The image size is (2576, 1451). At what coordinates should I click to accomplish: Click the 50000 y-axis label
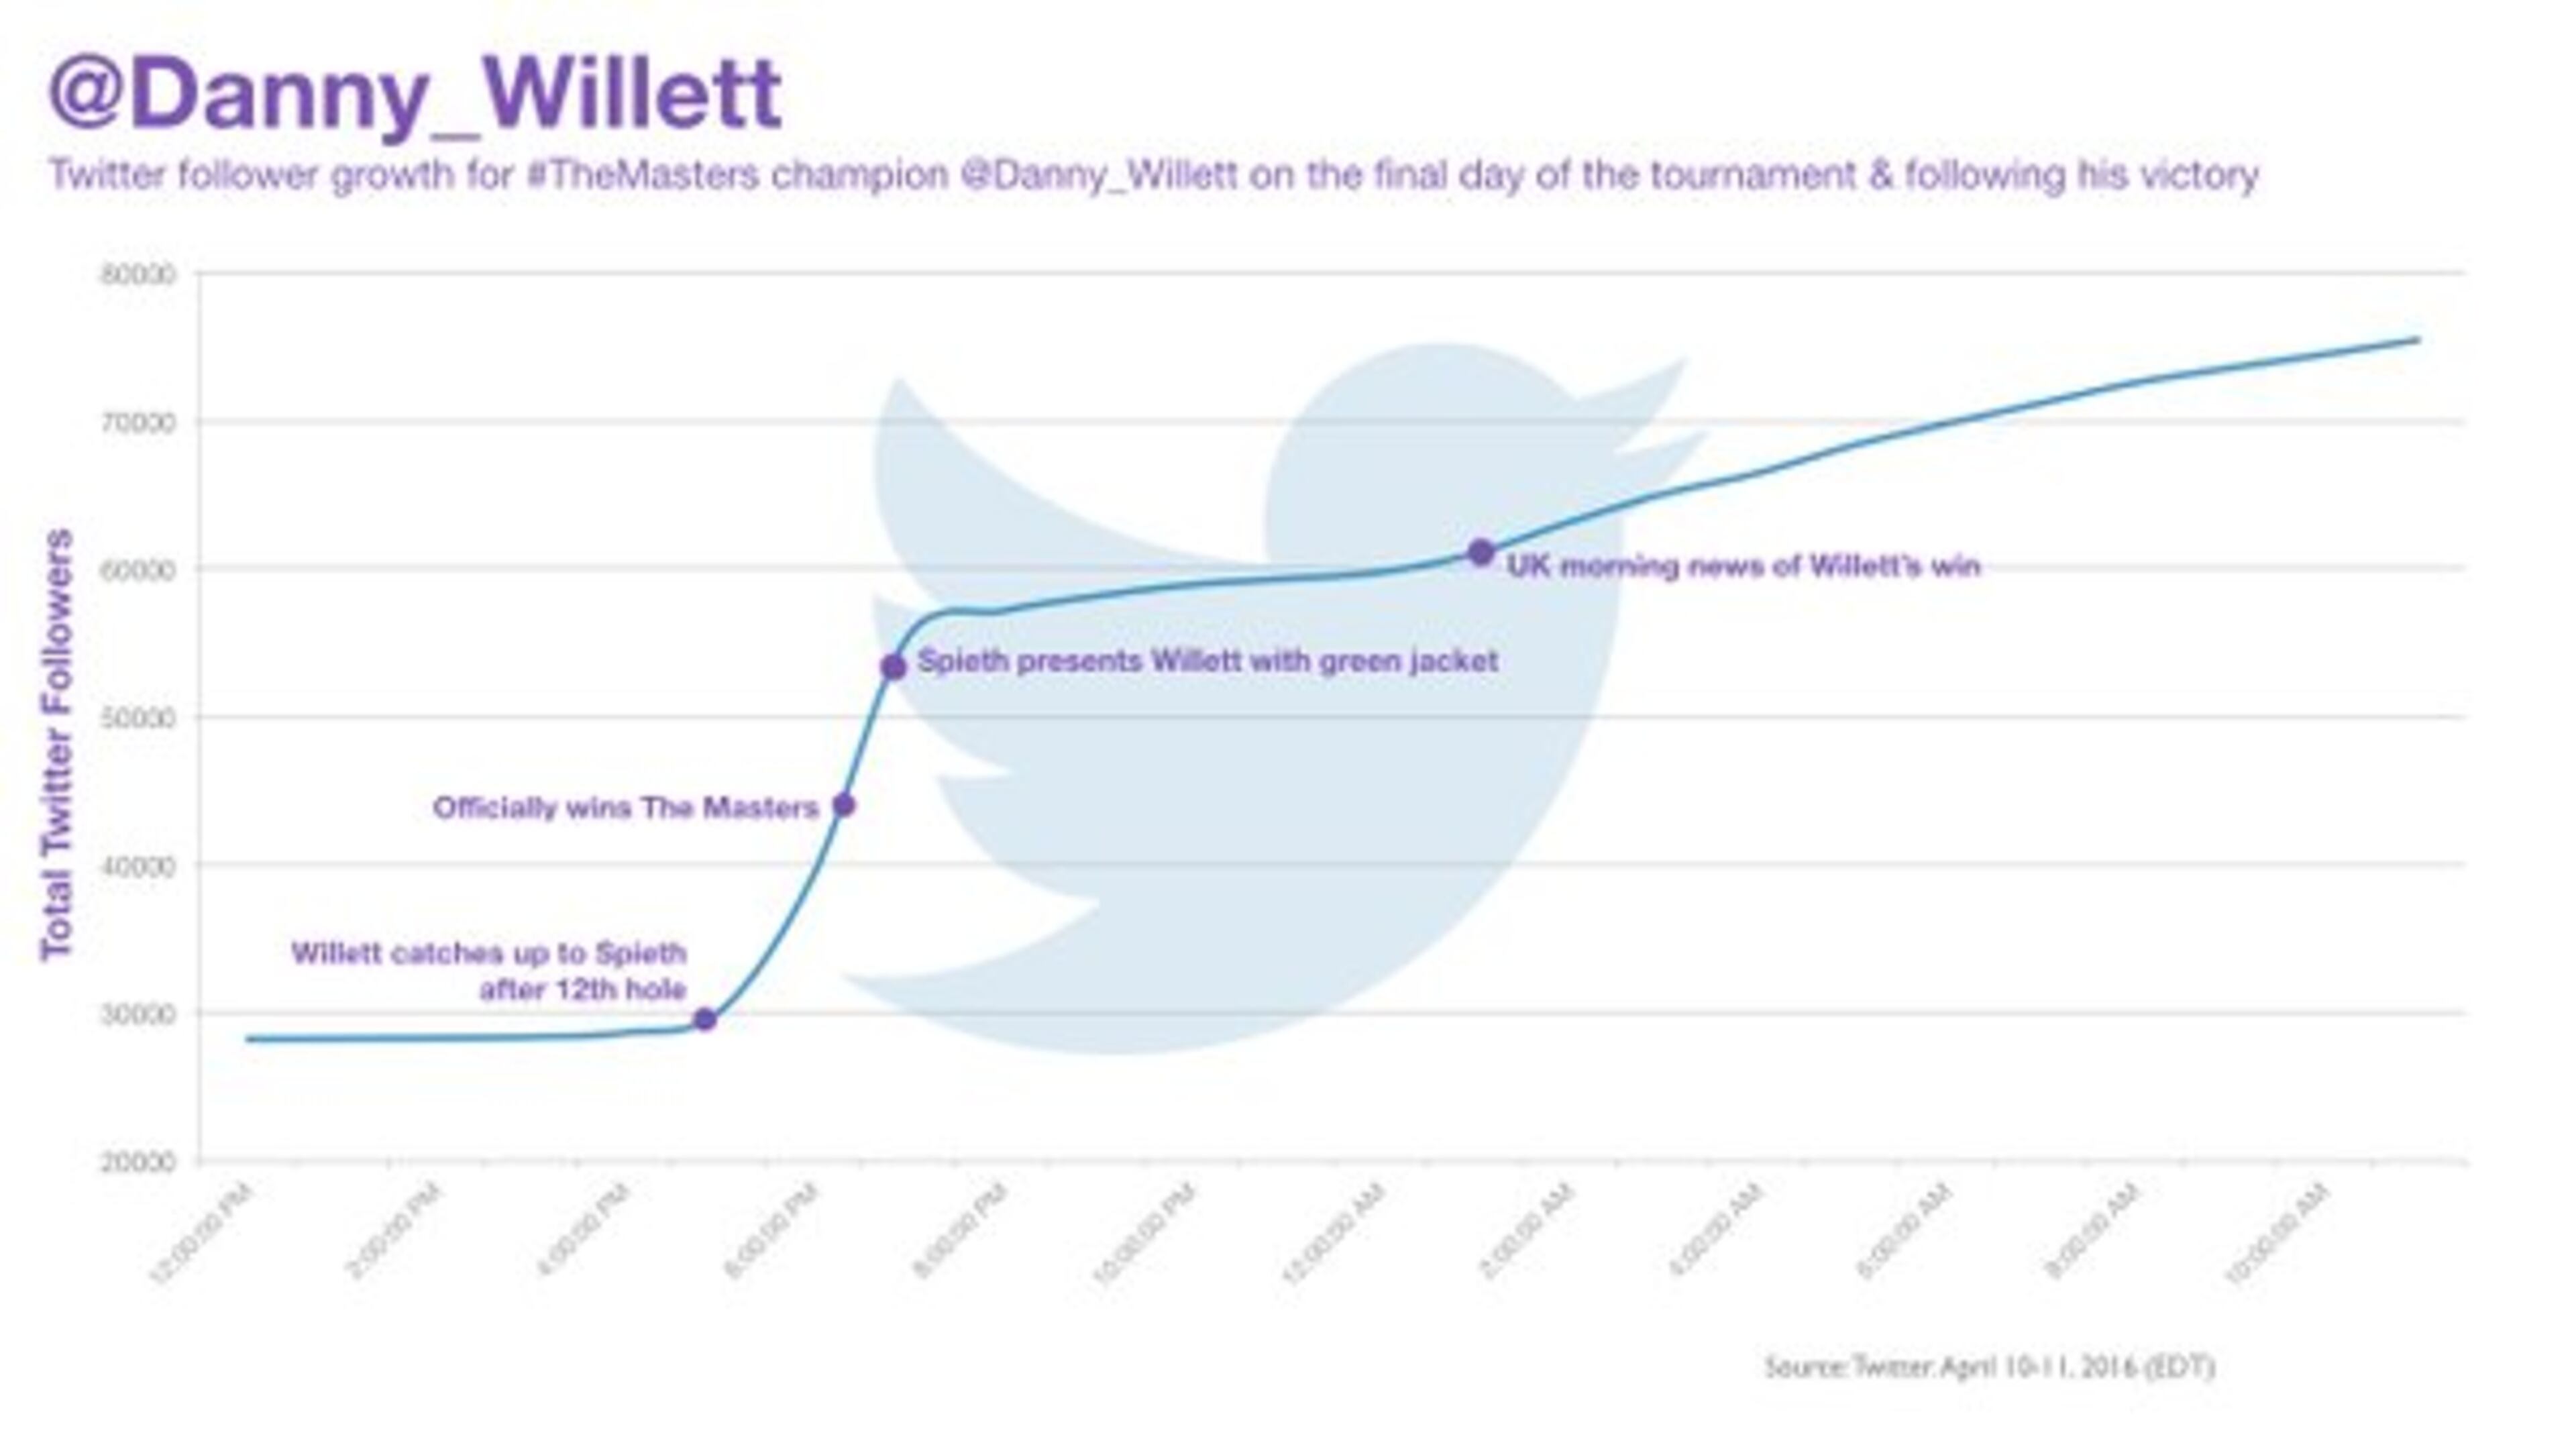pos(139,718)
